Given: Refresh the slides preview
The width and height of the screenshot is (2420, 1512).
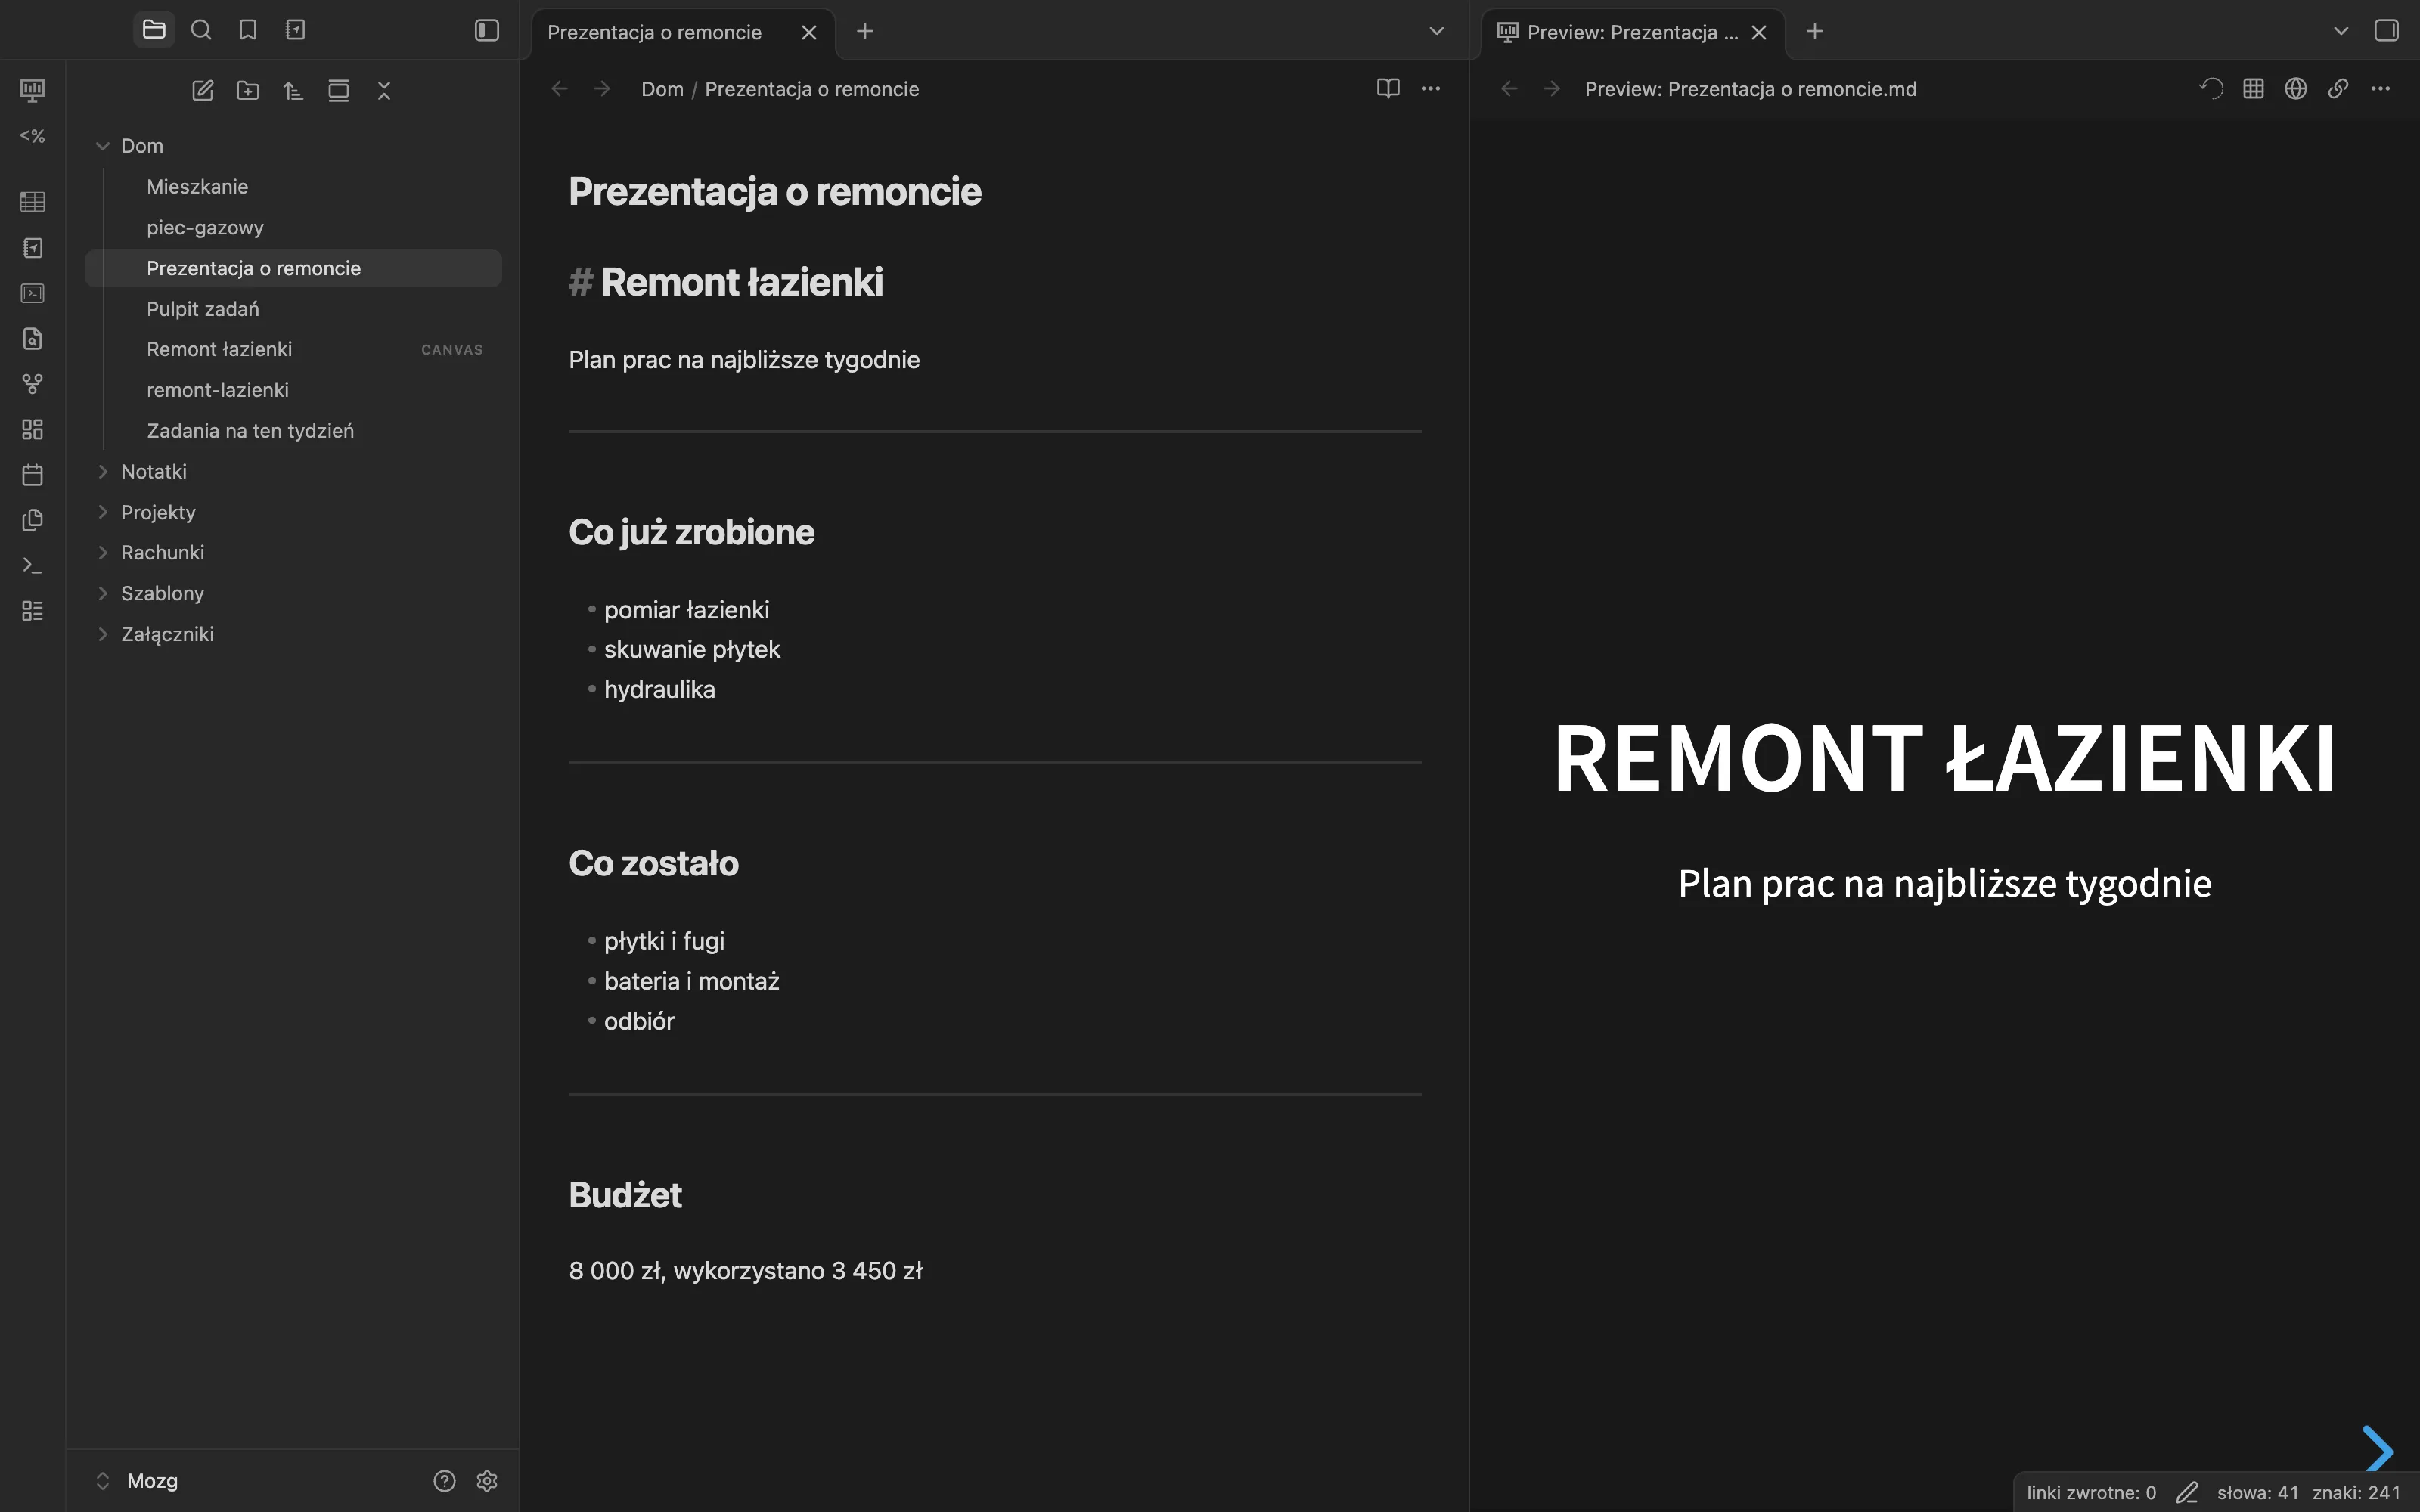Looking at the screenshot, I should tap(2211, 89).
